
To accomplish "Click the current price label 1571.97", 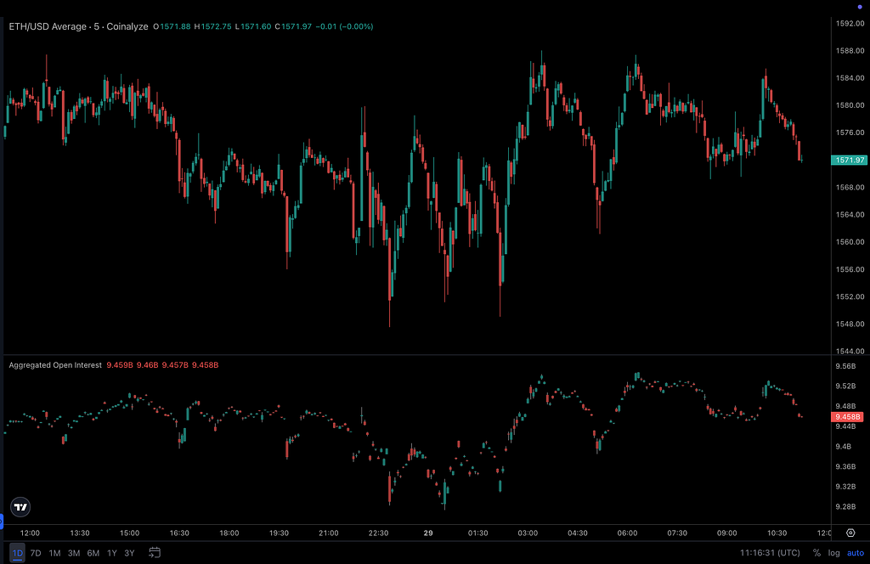I will click(x=849, y=160).
